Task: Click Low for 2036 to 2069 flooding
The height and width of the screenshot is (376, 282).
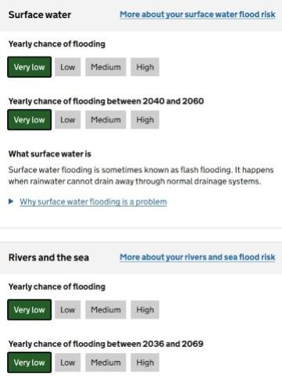Action: pyautogui.click(x=68, y=363)
